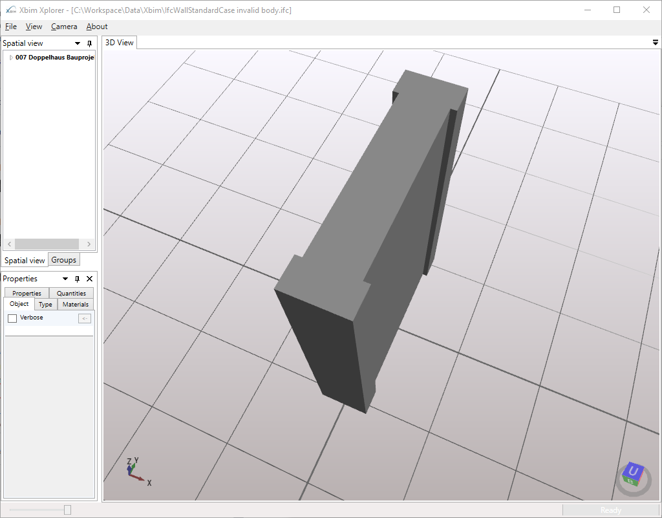Switch to the Groups tab

pos(63,259)
